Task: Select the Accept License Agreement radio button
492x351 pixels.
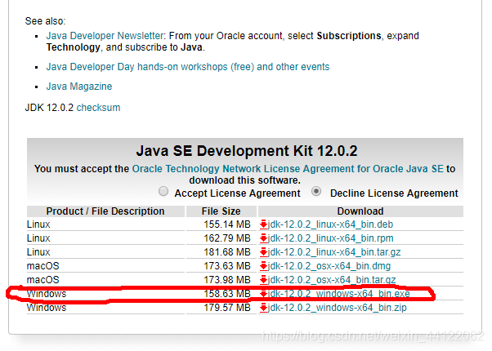Action: [x=163, y=191]
